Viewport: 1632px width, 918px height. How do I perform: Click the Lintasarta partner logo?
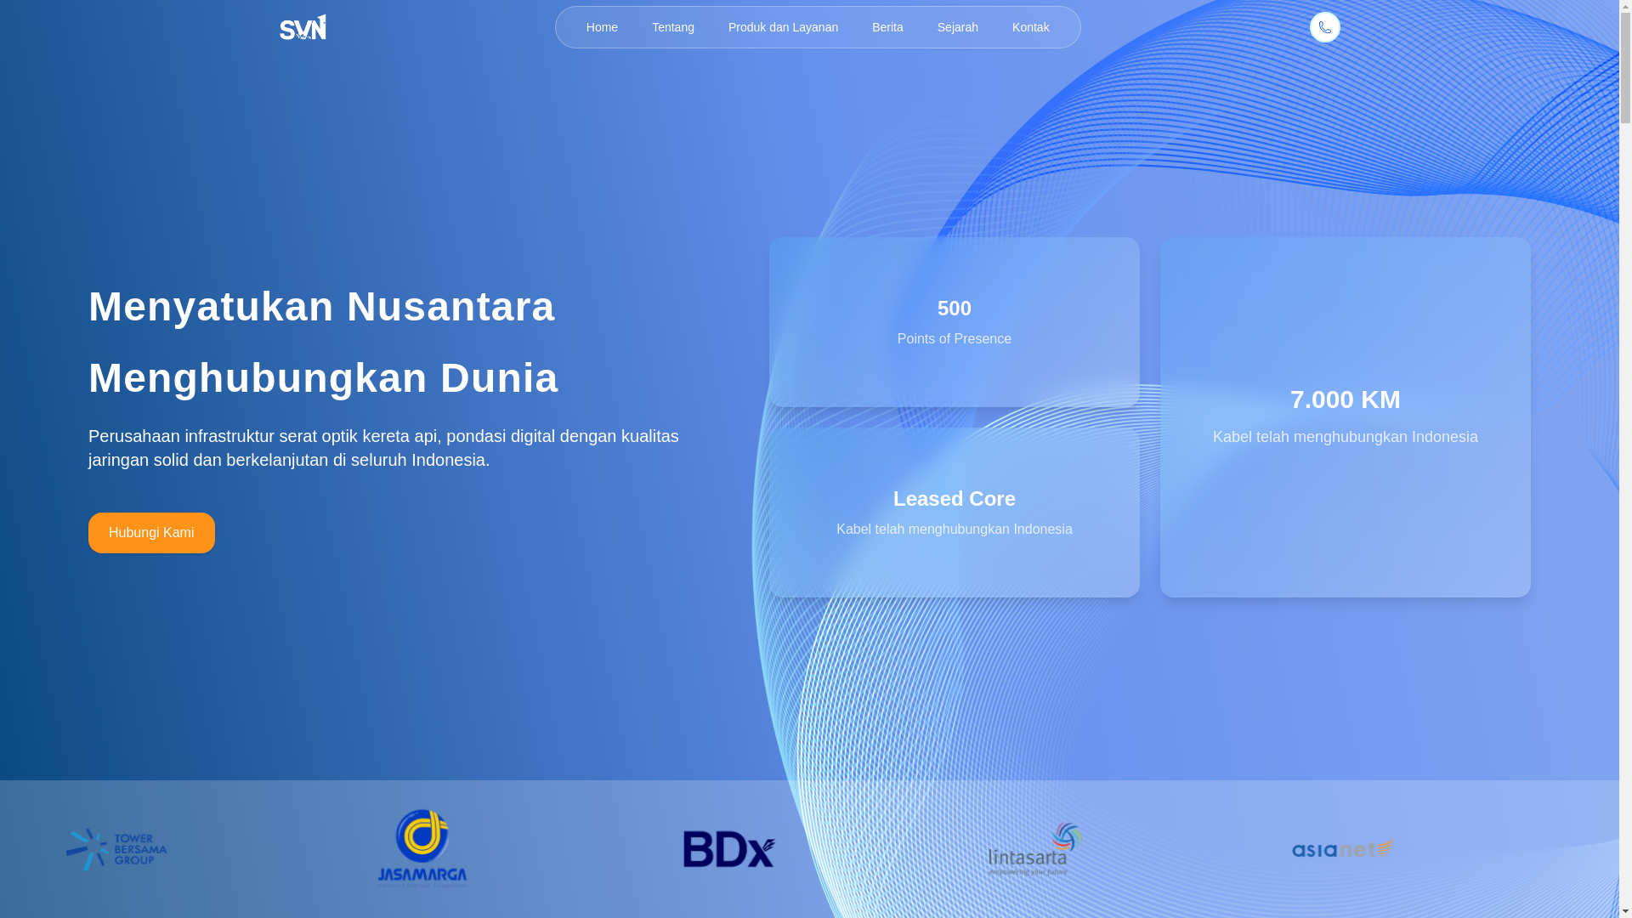pyautogui.click(x=1034, y=848)
